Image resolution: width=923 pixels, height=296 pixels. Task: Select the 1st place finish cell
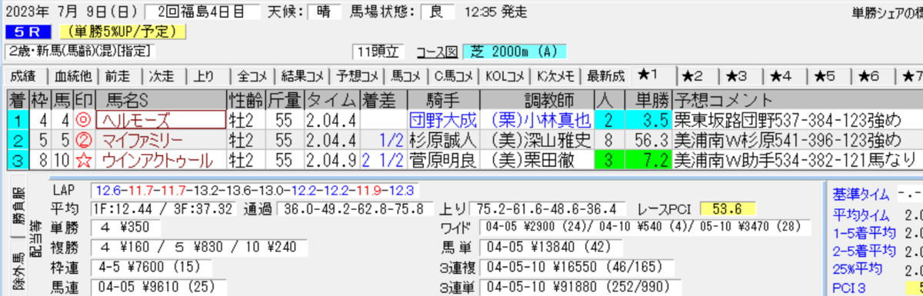[x=17, y=120]
